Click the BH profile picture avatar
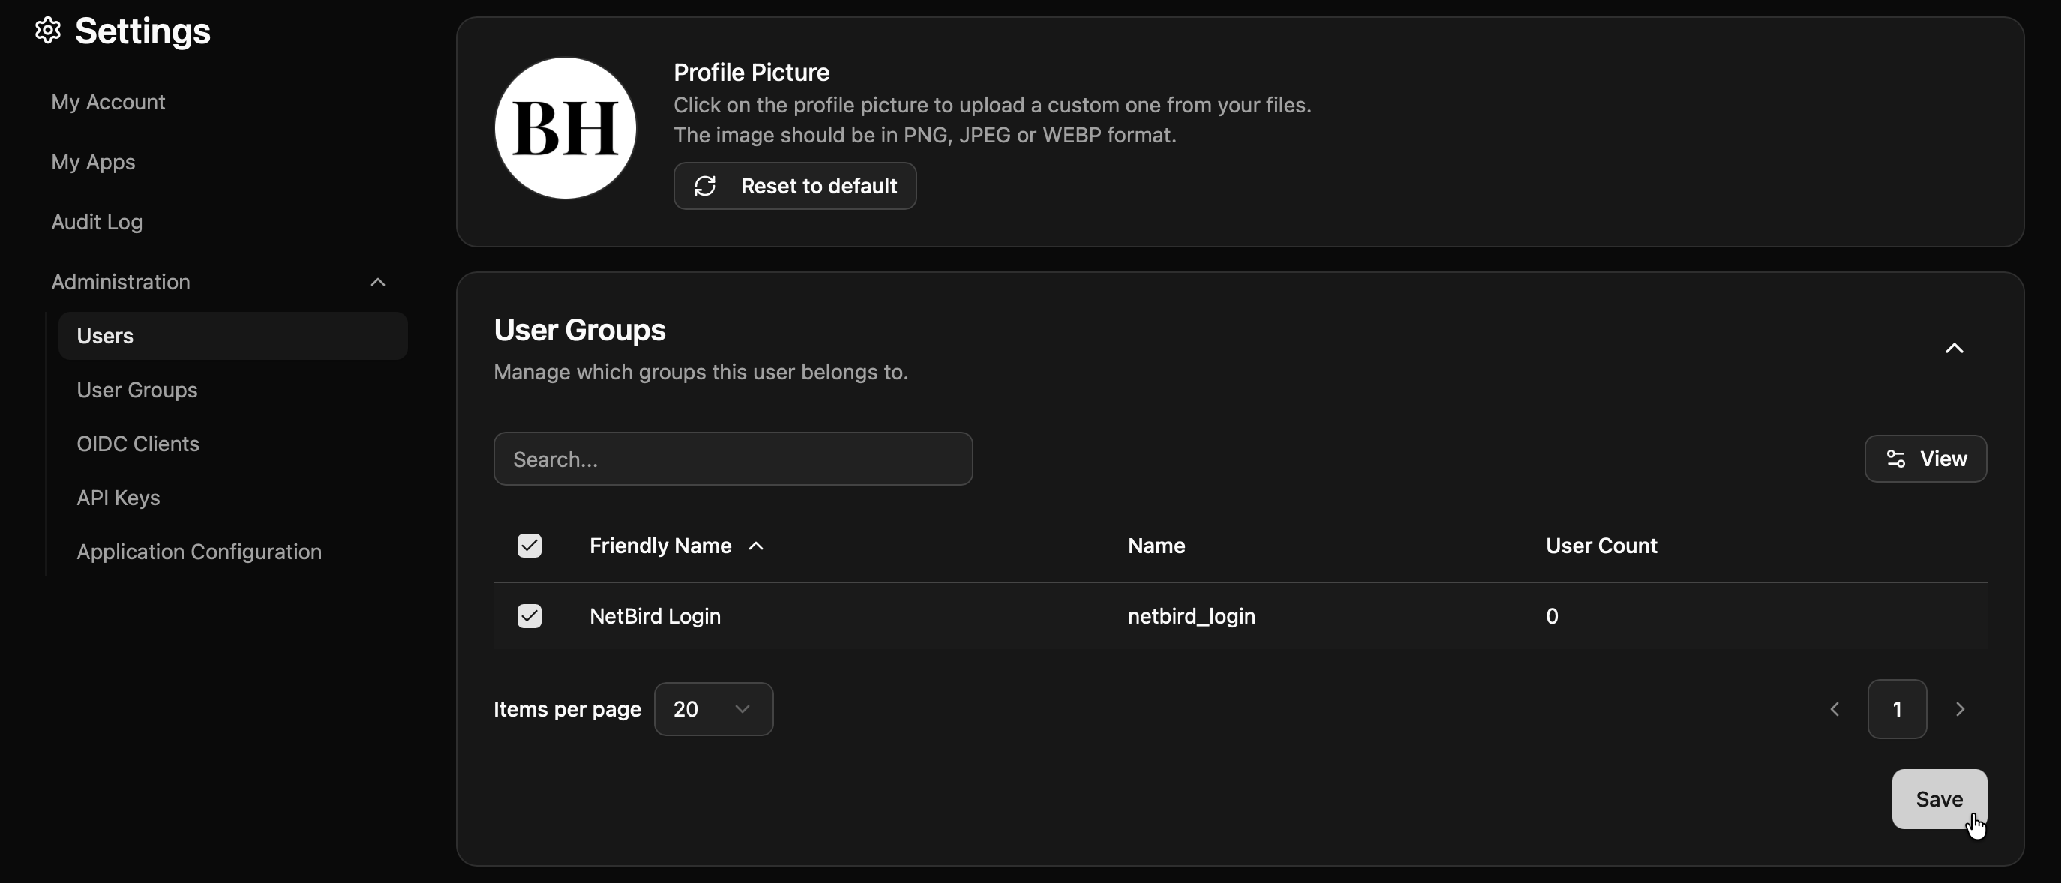2061x883 pixels. (x=565, y=127)
